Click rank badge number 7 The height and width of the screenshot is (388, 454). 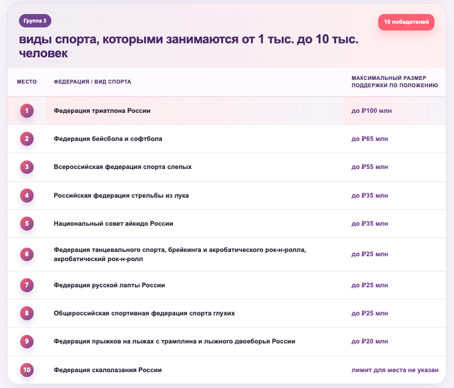tap(27, 285)
